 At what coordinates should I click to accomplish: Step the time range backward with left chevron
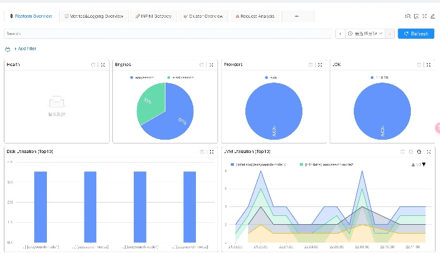pyautogui.click(x=340, y=33)
